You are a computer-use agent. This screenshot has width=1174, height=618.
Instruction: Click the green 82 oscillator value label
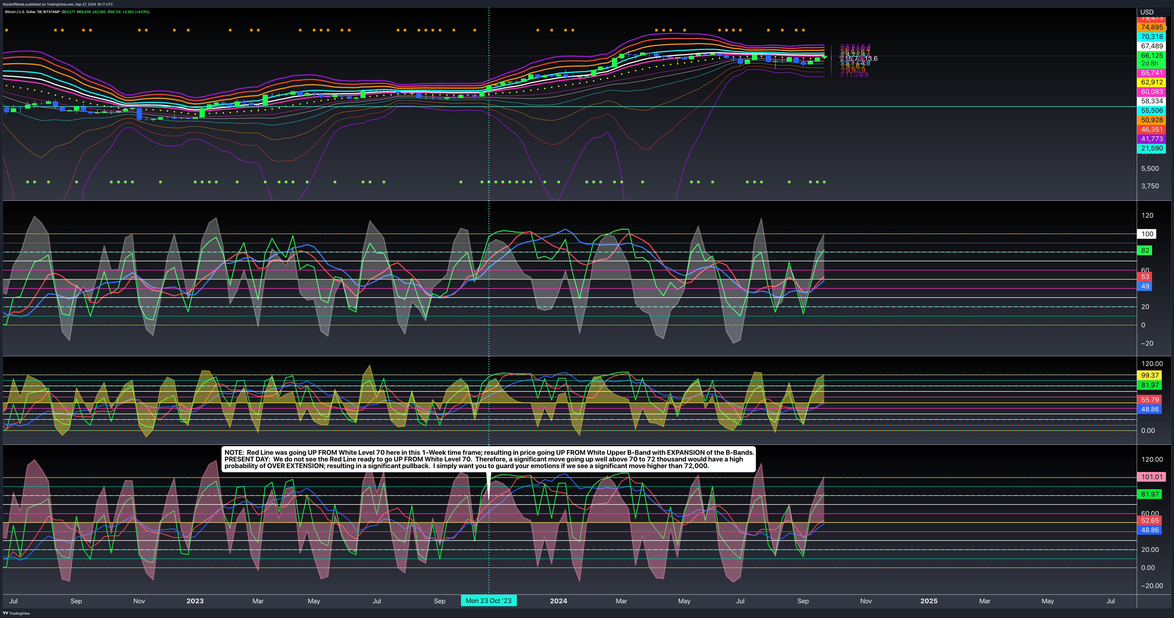pyautogui.click(x=1145, y=250)
